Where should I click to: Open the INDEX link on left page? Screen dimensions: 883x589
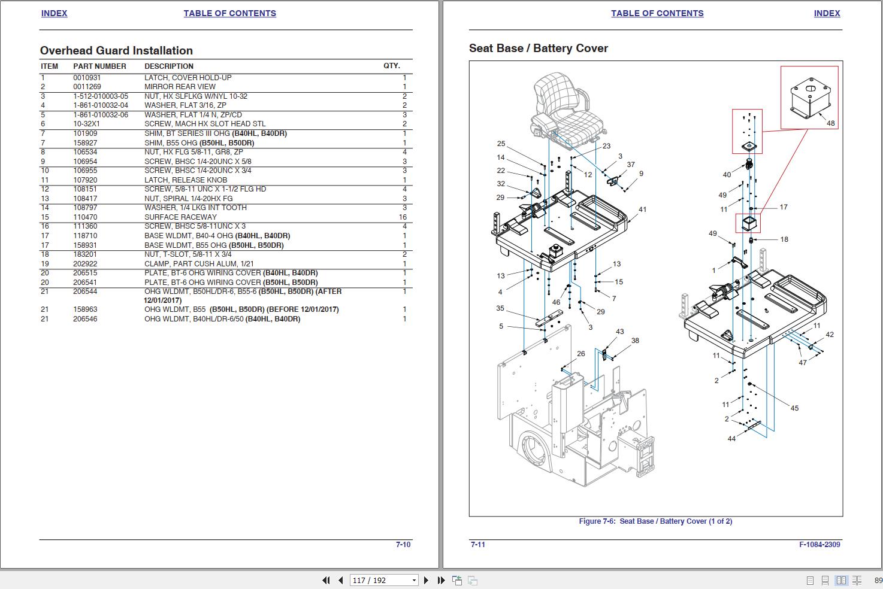pyautogui.click(x=54, y=13)
